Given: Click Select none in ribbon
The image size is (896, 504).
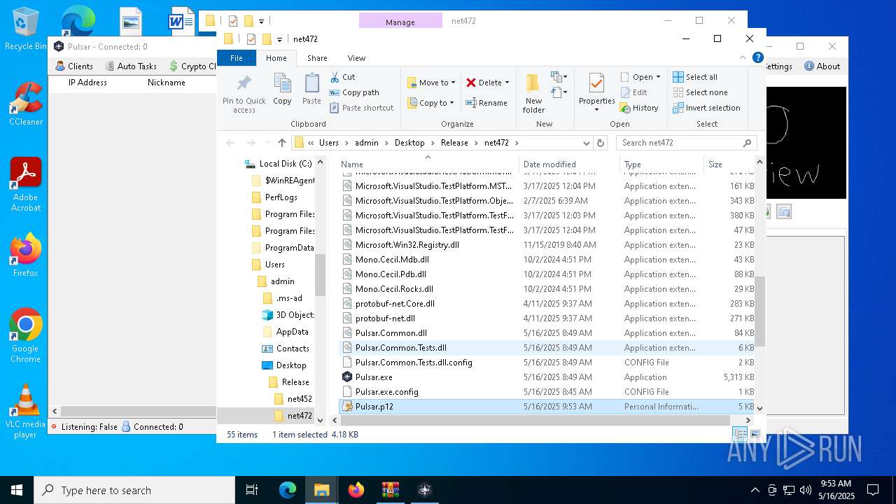Looking at the screenshot, I should [700, 92].
